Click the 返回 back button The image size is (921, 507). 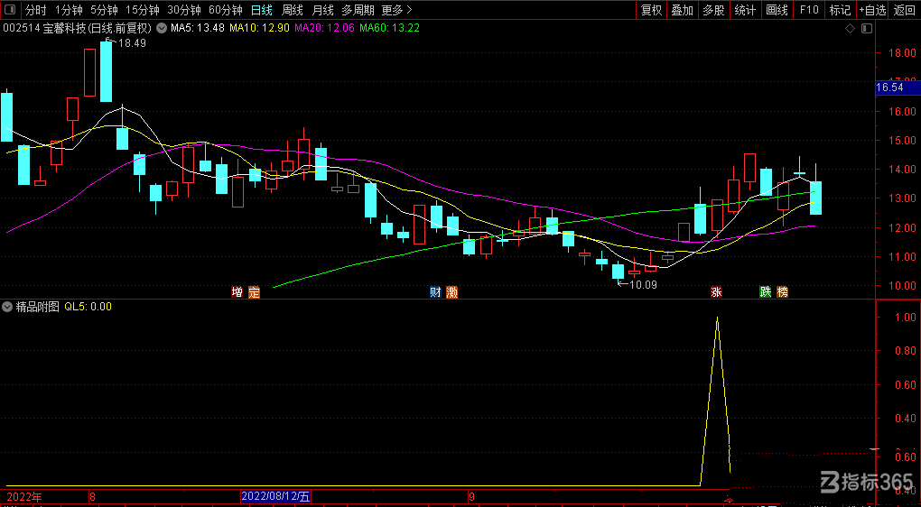905,10
